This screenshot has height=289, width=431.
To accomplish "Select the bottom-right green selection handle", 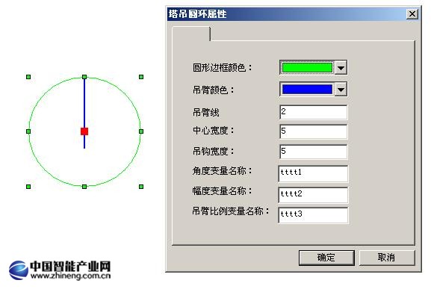I will click(x=141, y=187).
